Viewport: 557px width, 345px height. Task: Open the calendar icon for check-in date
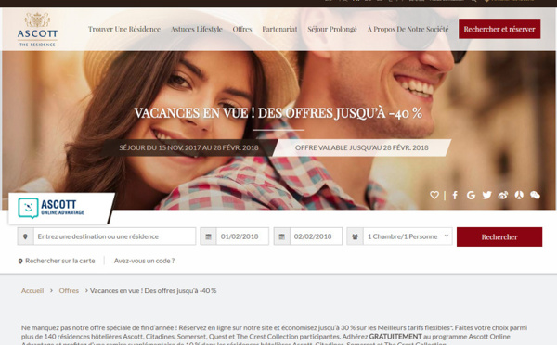coord(209,236)
